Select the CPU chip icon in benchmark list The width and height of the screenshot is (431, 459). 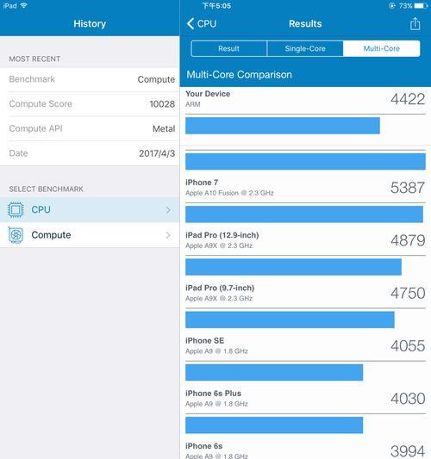[16, 209]
